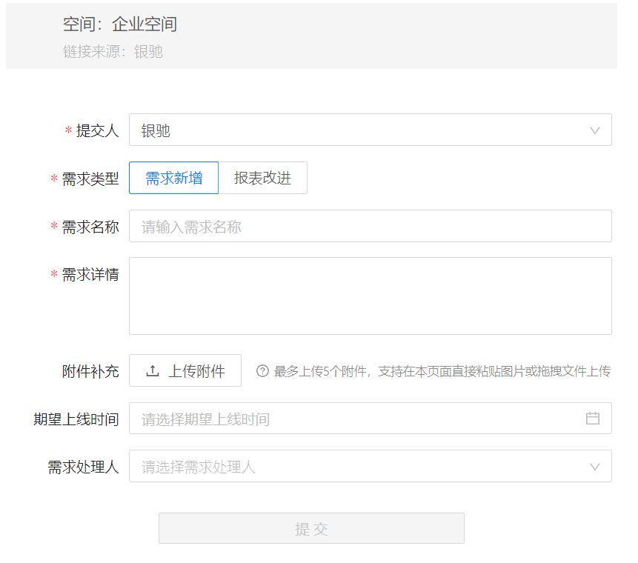Viewport: 638px width, 563px height.
Task: Click the 需求类型 field label
Action: (90, 179)
